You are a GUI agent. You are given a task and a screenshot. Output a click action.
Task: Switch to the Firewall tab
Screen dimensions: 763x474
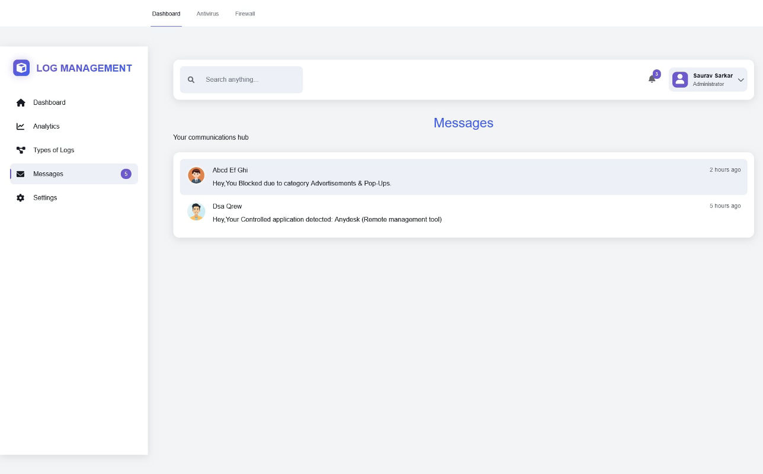click(245, 14)
